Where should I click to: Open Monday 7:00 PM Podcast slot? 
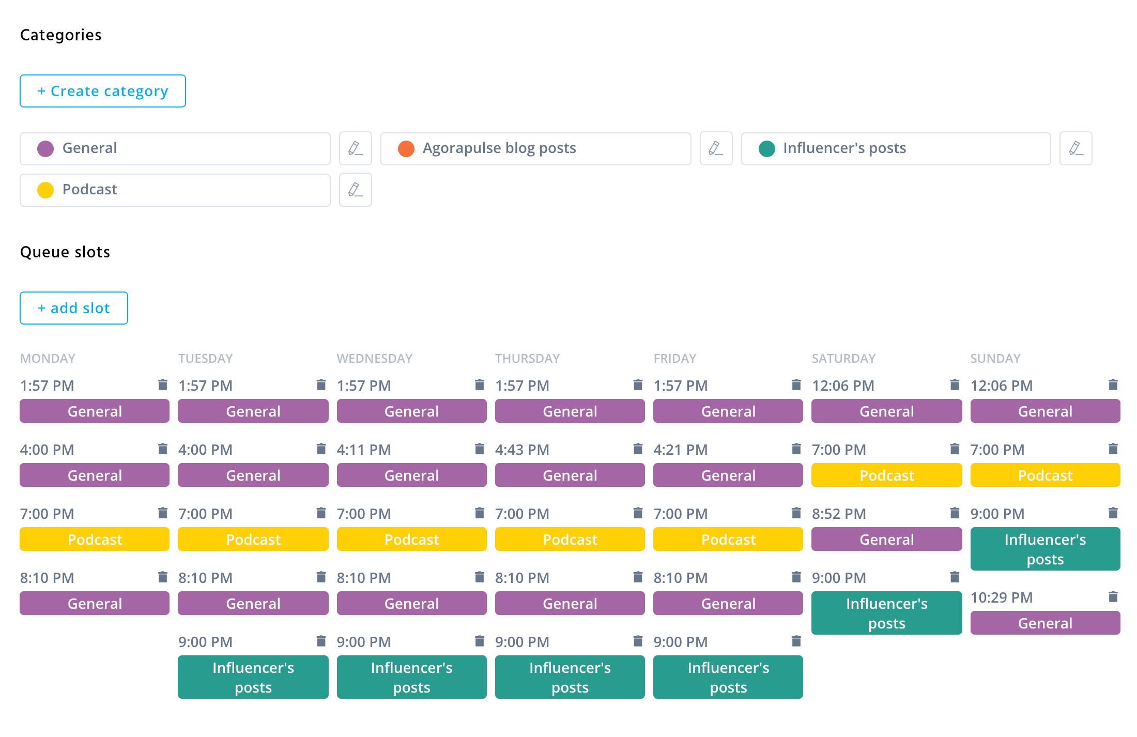(95, 539)
